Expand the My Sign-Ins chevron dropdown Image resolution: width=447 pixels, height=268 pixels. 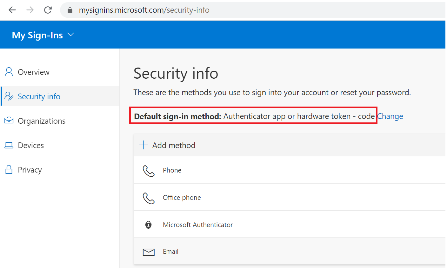[71, 35]
